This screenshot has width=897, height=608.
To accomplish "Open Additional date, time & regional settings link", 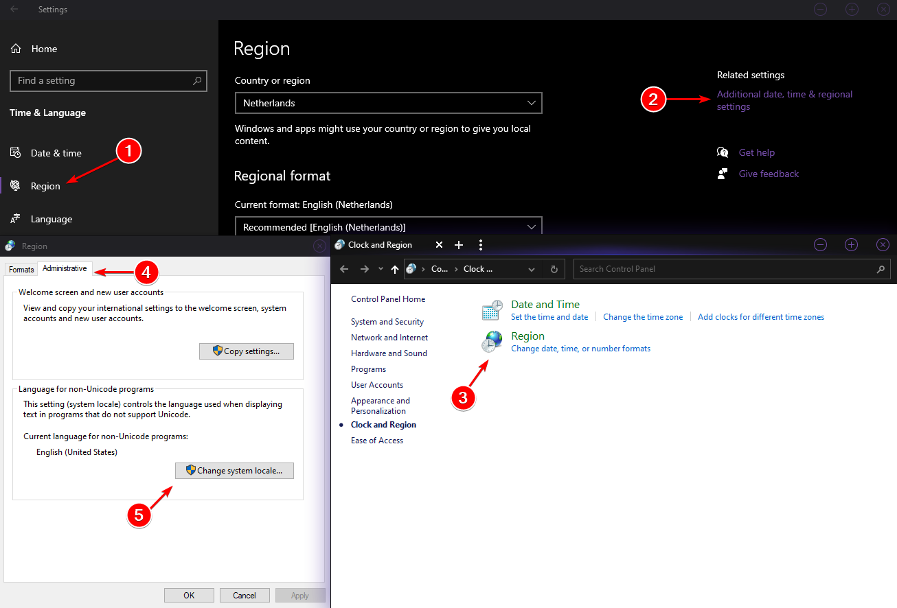I will [784, 100].
